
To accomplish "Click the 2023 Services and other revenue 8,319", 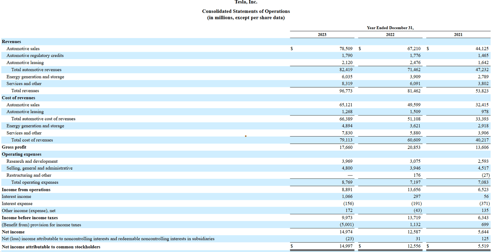I will 347,84.
